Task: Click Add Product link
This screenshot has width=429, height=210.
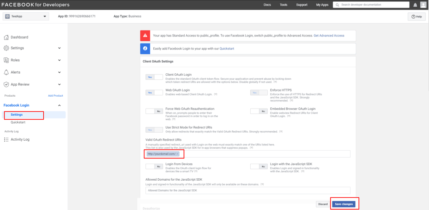Action: pyautogui.click(x=56, y=96)
